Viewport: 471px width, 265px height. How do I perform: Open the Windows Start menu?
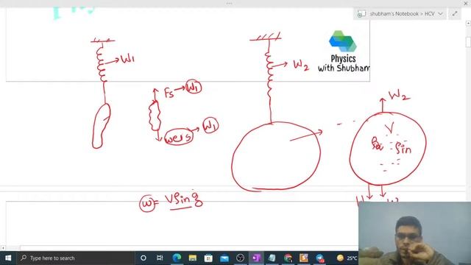tap(8, 258)
